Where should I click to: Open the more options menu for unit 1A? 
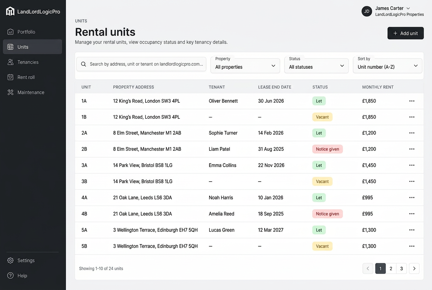click(x=412, y=101)
